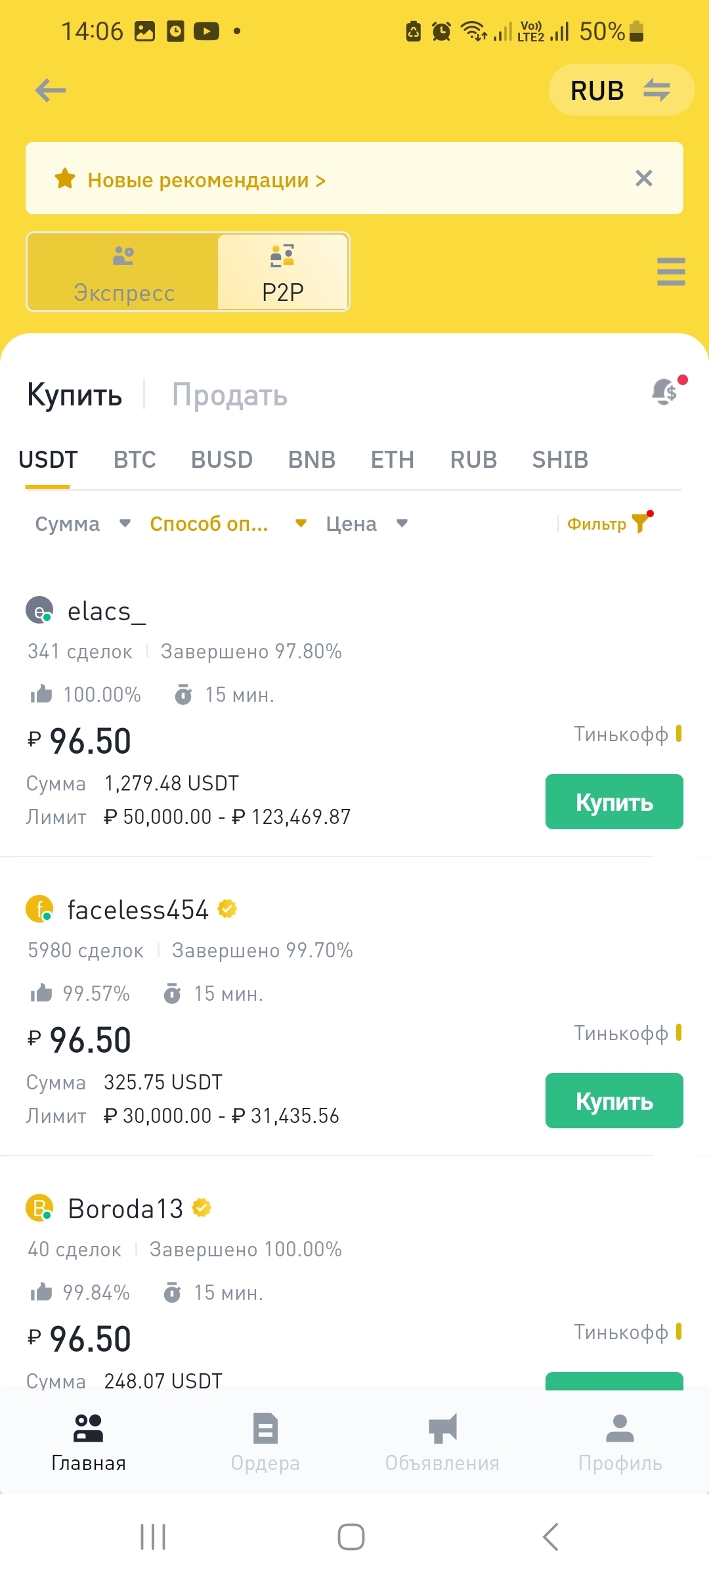
Task: Switch to the ETH coin tab
Action: [392, 460]
